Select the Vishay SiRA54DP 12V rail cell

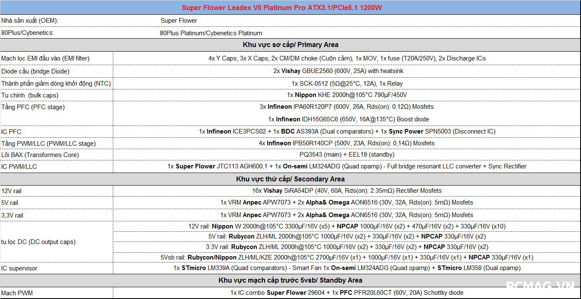pyautogui.click(x=347, y=191)
